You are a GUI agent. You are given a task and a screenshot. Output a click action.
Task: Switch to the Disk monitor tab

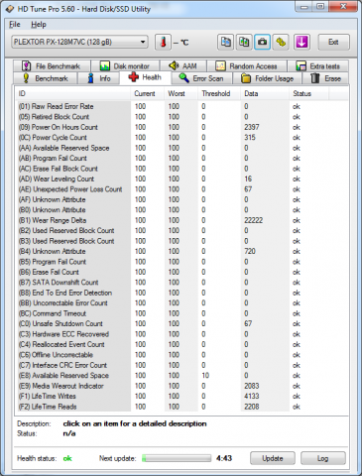[125, 66]
